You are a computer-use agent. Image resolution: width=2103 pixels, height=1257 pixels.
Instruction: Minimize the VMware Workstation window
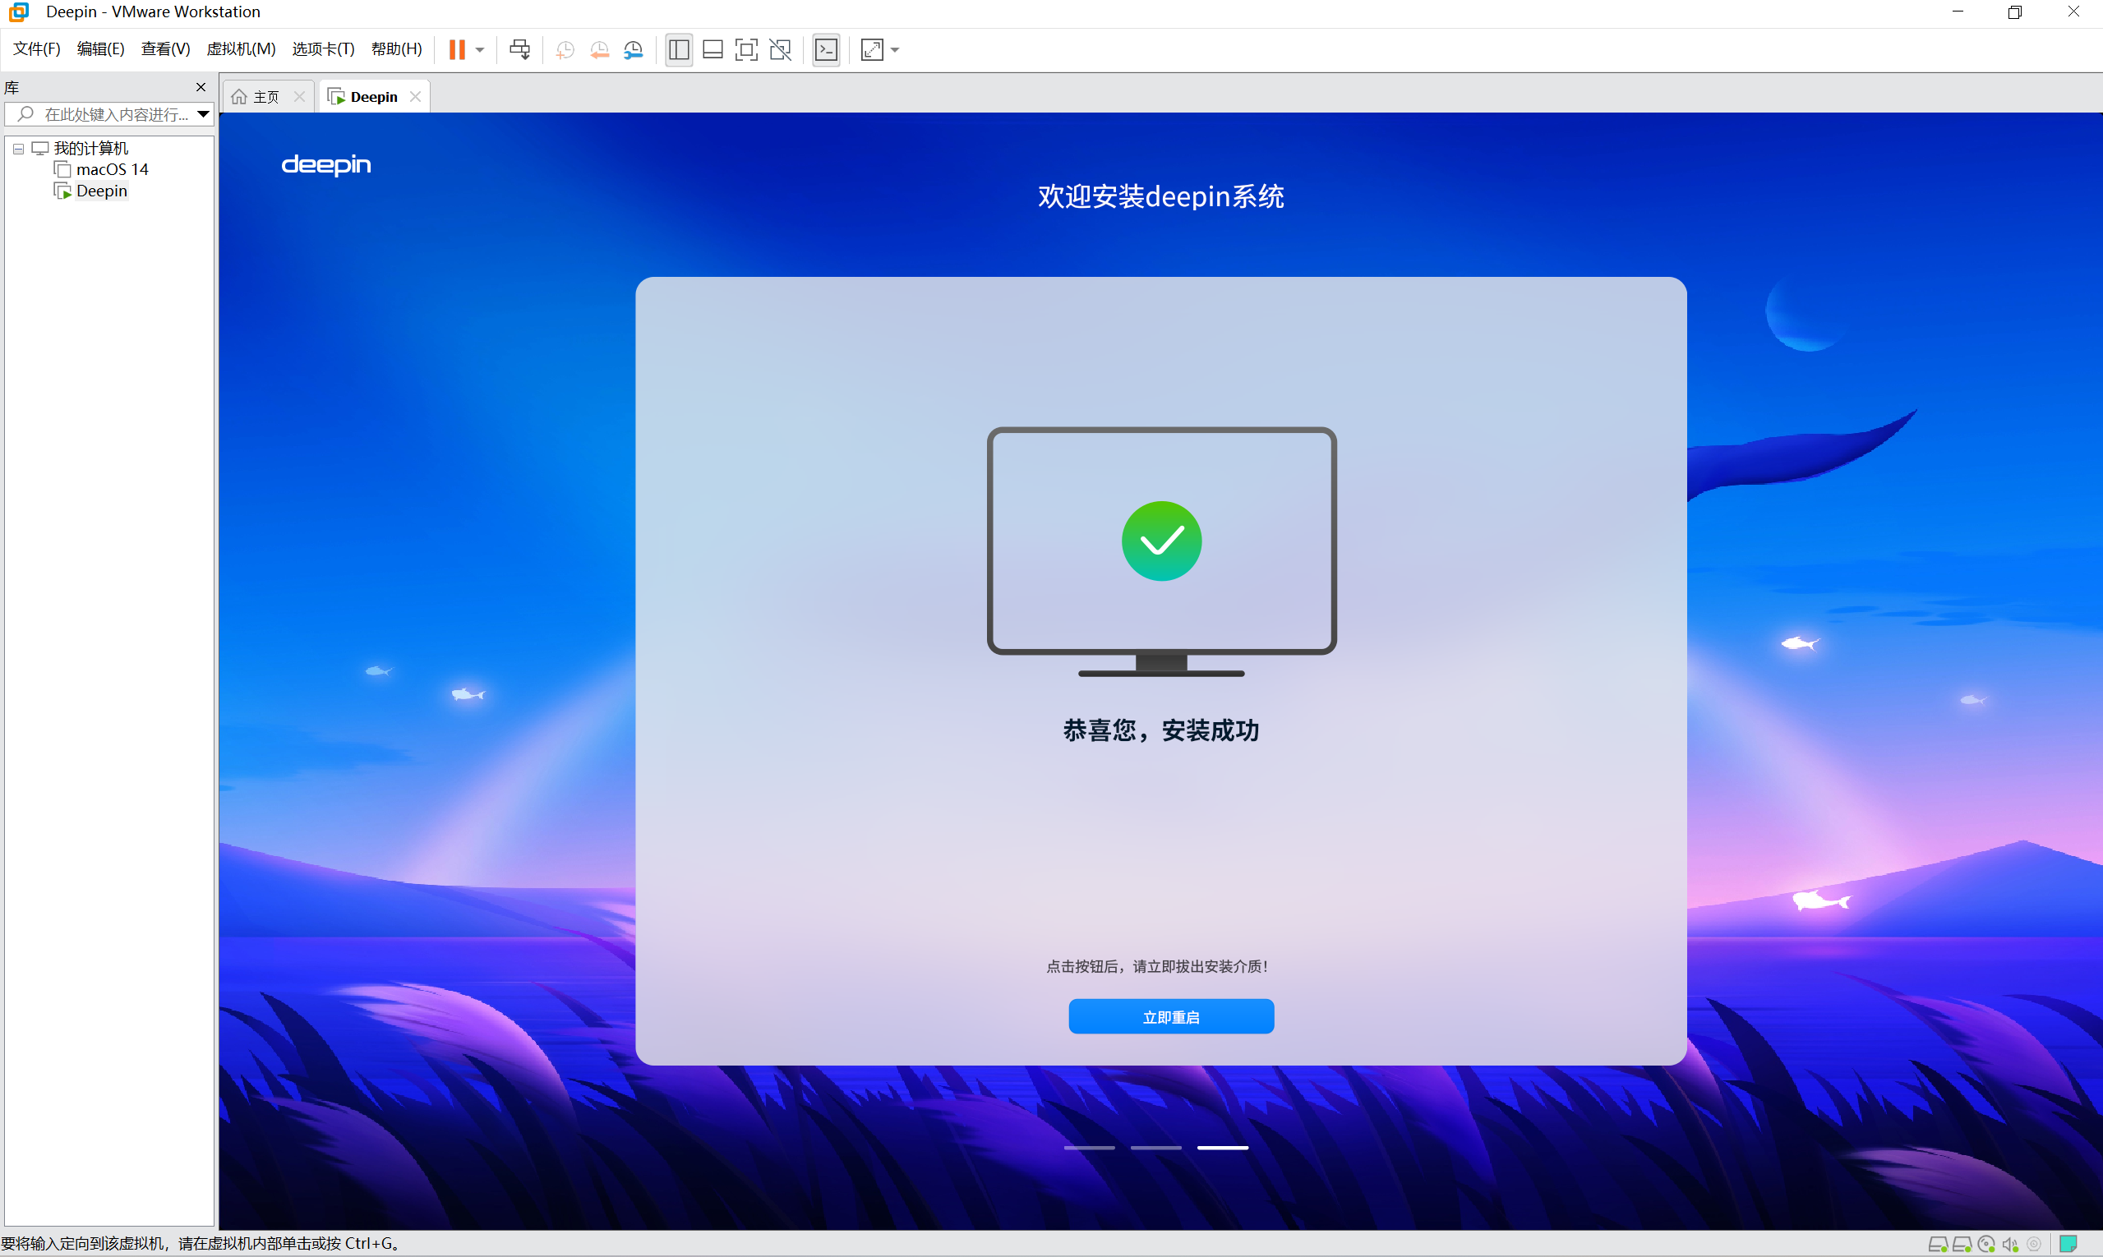pos(1958,12)
